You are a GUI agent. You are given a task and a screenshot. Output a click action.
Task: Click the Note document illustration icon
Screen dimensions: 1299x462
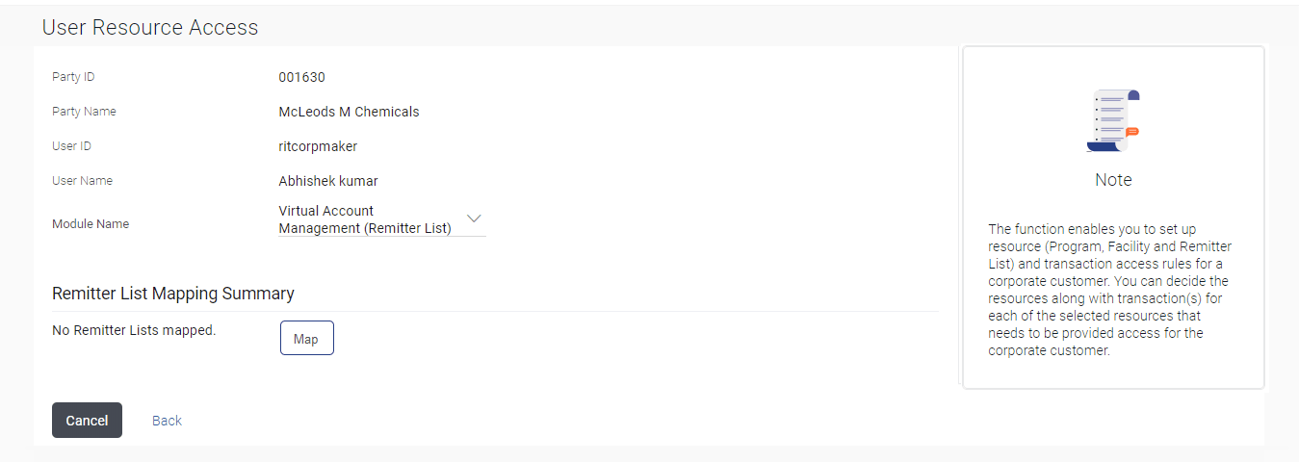point(1113,121)
